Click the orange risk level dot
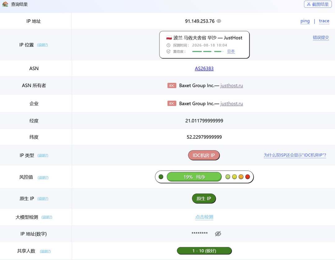Screen dimensions: 335x260 click(x=241, y=177)
